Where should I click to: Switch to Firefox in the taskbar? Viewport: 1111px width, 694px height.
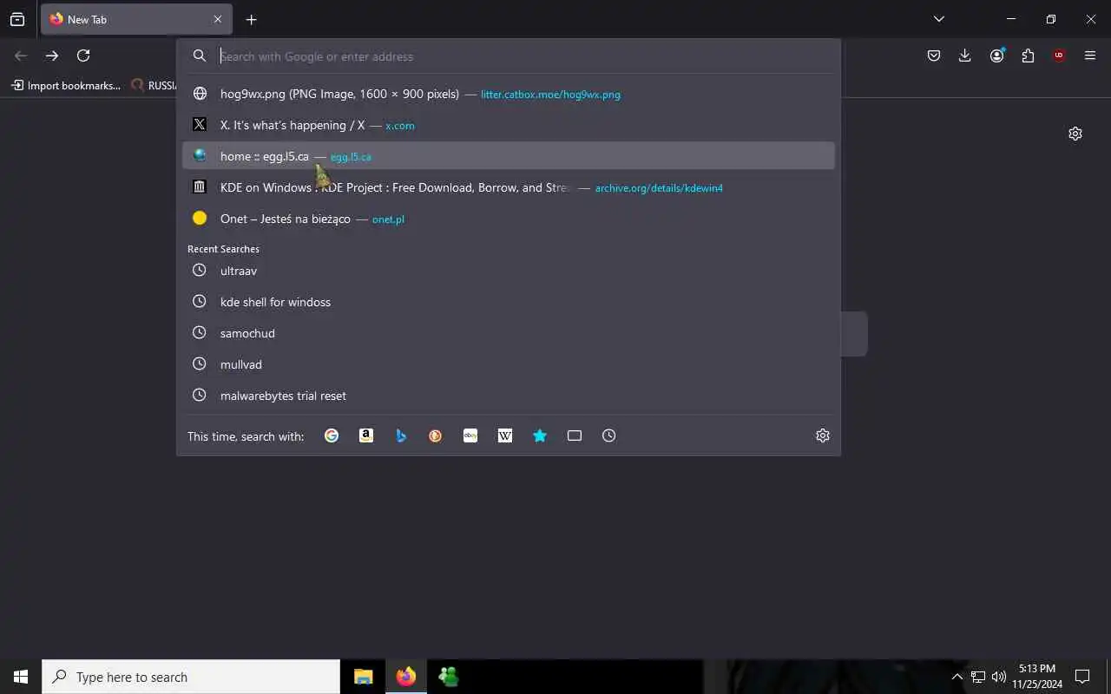click(406, 677)
